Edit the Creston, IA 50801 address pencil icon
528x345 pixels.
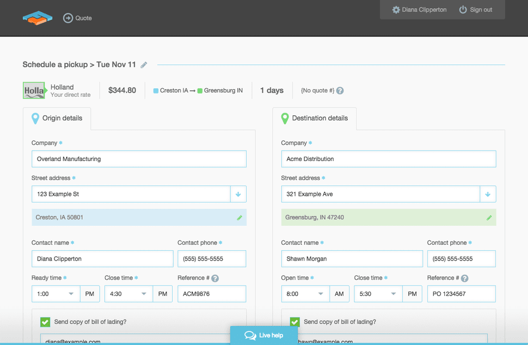tap(238, 217)
